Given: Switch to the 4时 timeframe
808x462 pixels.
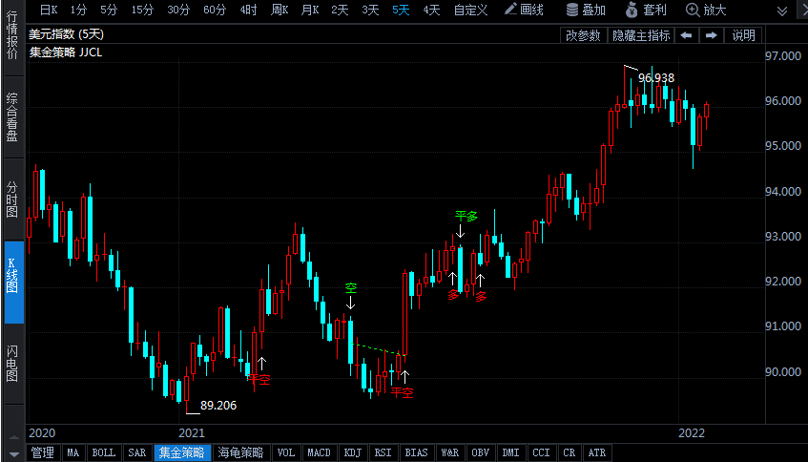Looking at the screenshot, I should [x=248, y=10].
